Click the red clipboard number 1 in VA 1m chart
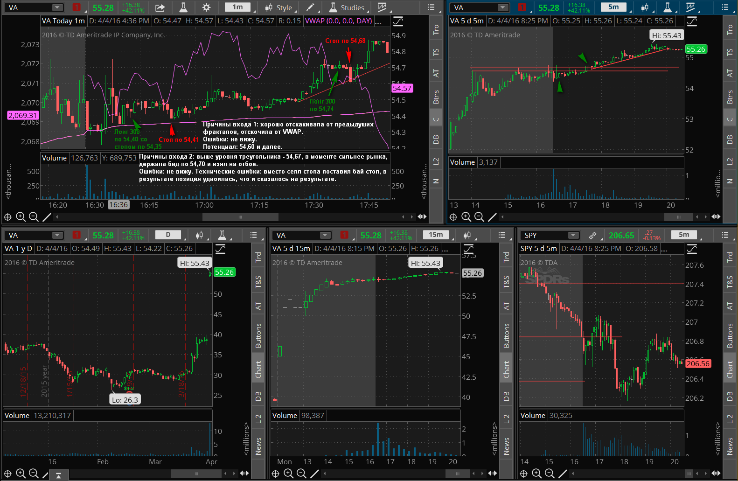Screen dimensions: 738x481 [x=77, y=7]
